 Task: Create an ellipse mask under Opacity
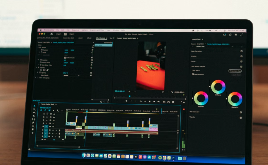[x=41, y=70]
